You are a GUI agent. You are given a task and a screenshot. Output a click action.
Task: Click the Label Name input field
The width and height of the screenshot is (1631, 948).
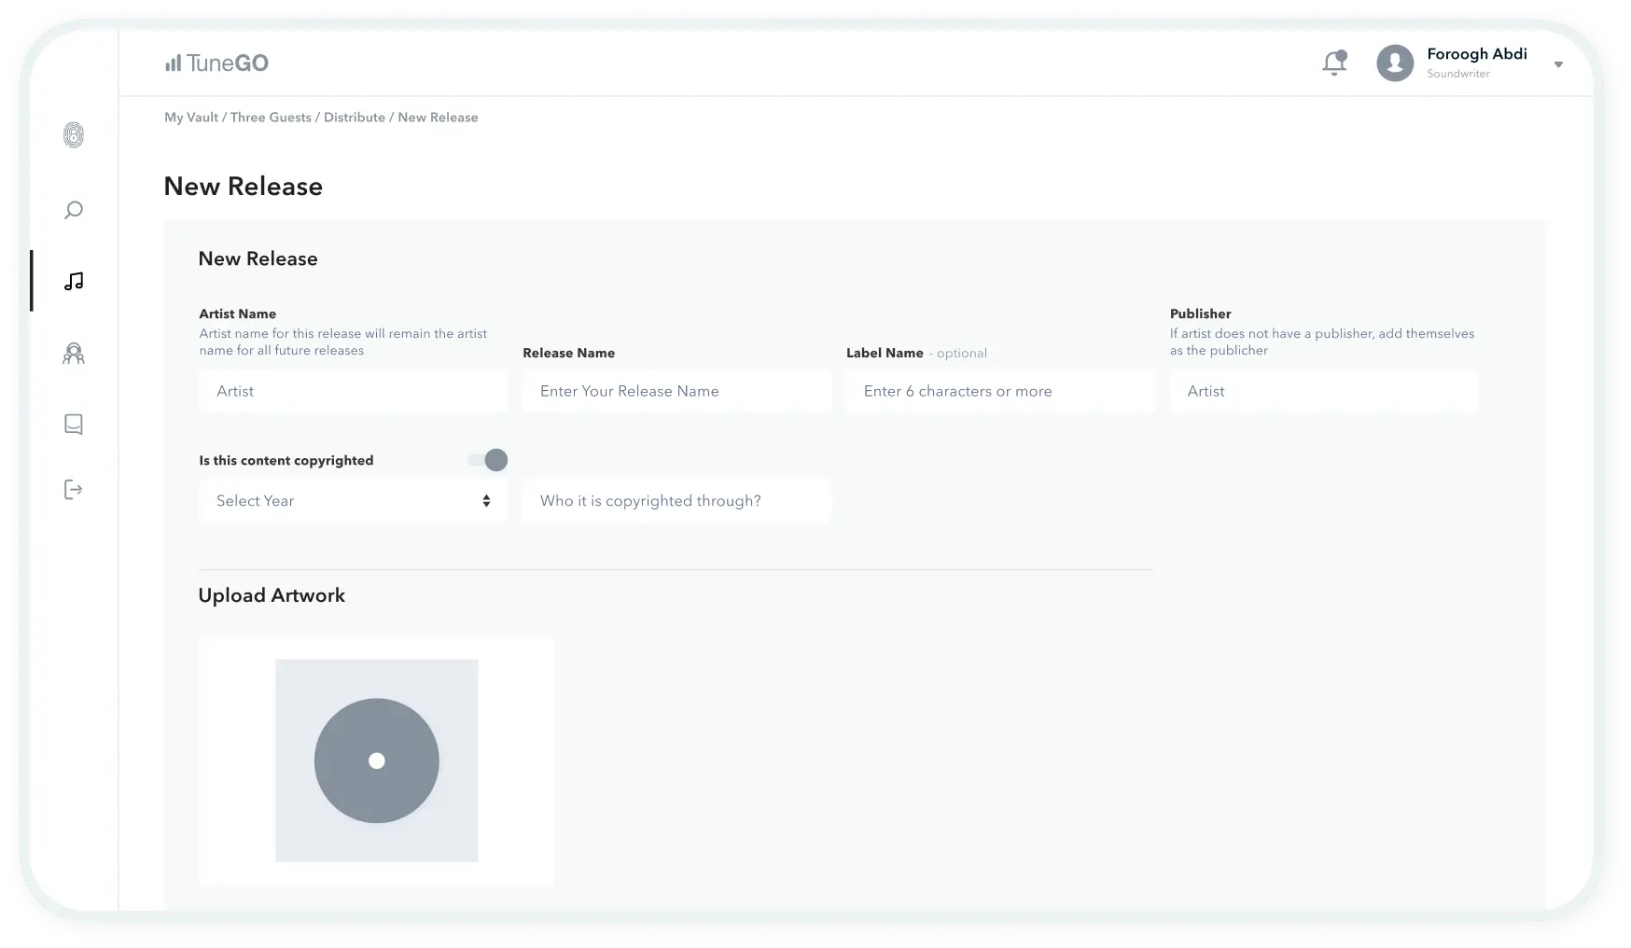(999, 392)
